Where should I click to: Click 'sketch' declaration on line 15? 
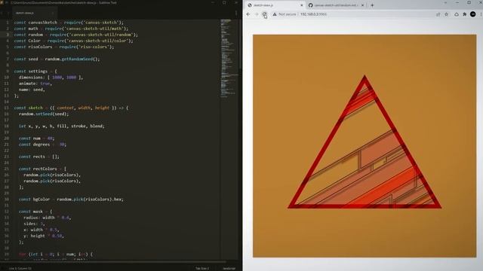(x=35, y=108)
